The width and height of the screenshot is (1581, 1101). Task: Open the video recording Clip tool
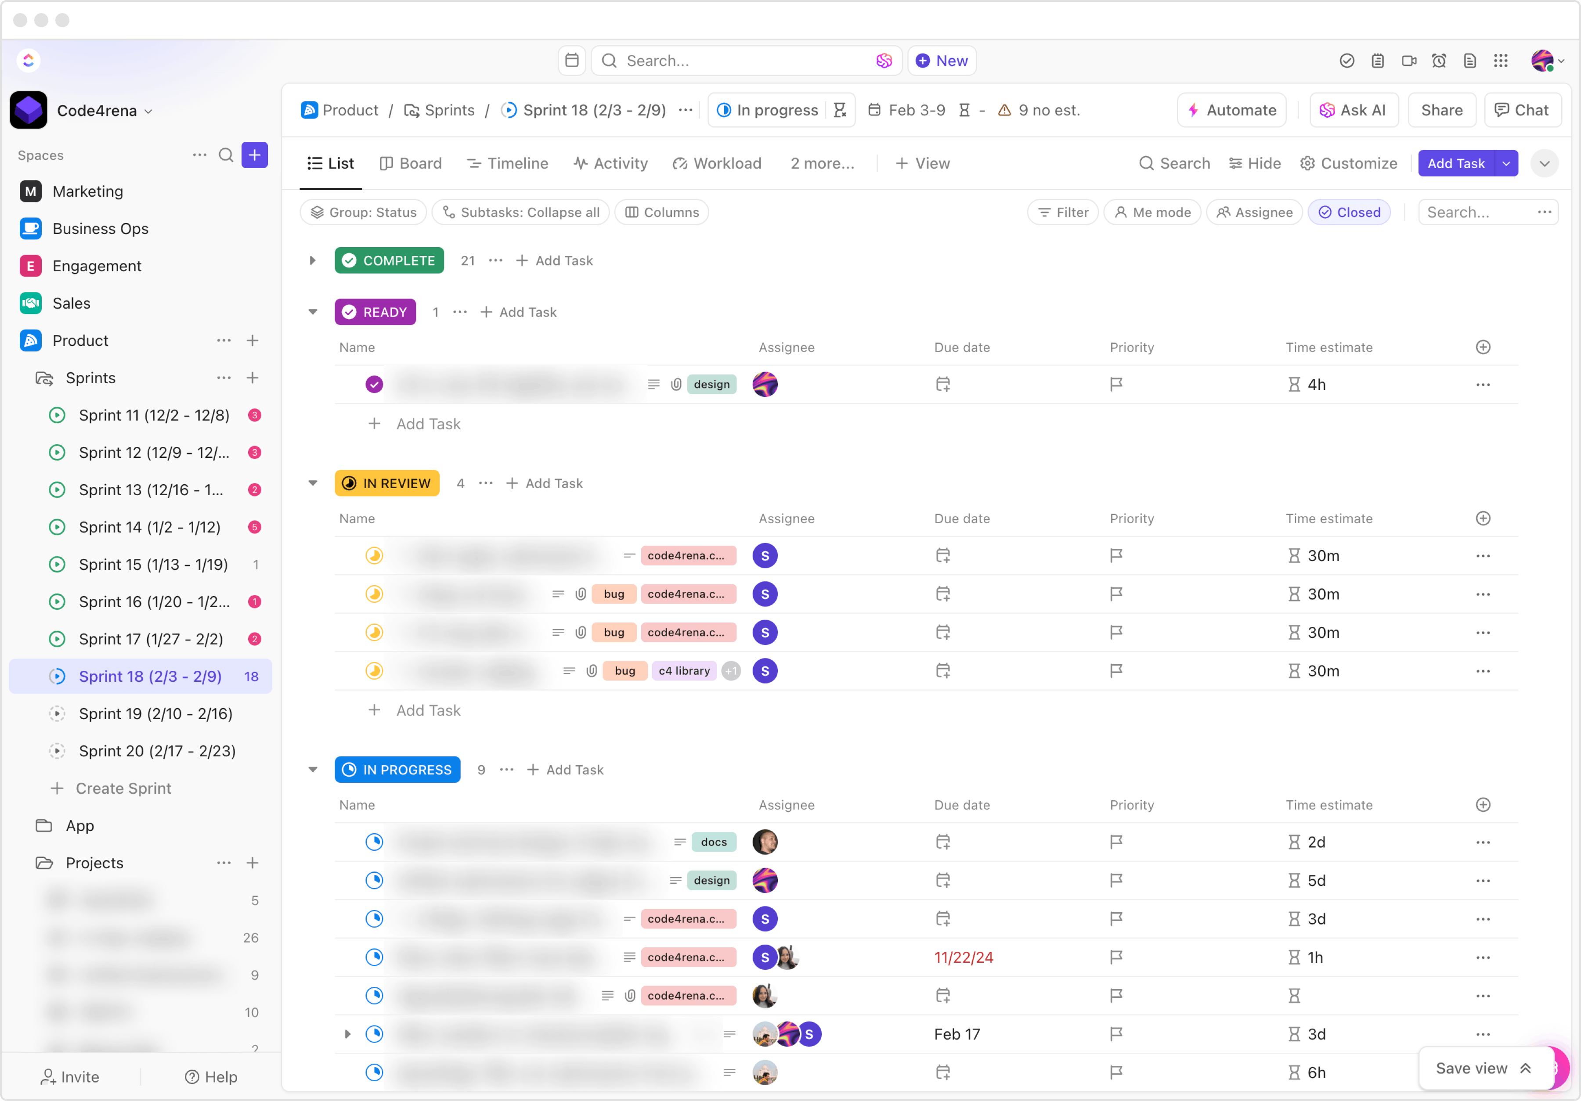click(1409, 61)
